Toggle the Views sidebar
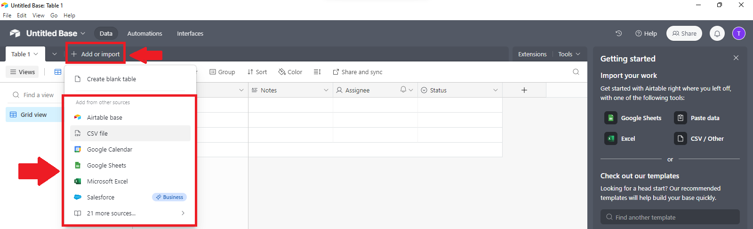This screenshot has height=229, width=753. 23,72
